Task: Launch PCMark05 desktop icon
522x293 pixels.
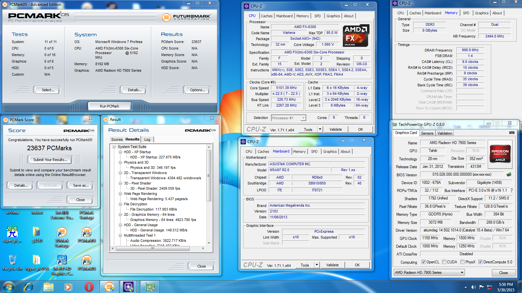Action: pyautogui.click(x=87, y=262)
